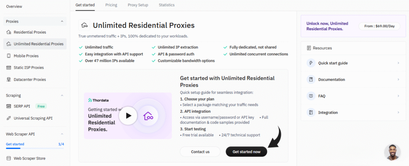Click the SERP API icon

point(9,106)
